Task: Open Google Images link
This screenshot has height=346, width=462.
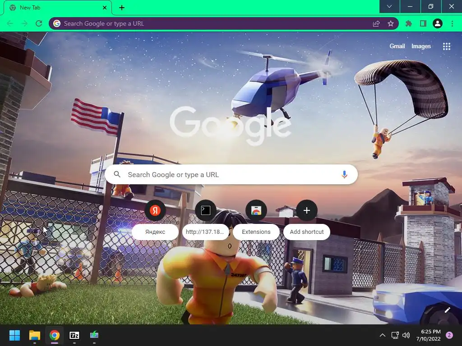Action: tap(421, 46)
